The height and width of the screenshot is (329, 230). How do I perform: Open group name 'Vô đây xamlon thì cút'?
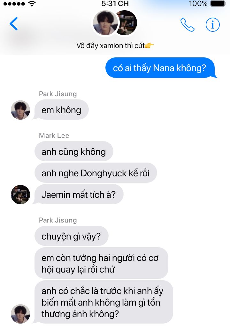point(115,45)
